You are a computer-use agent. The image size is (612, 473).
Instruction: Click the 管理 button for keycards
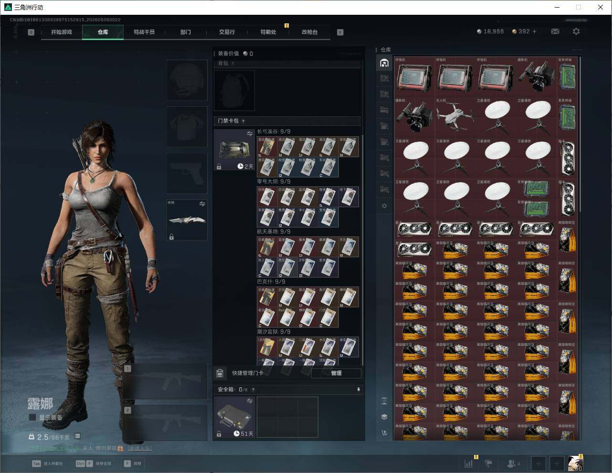coord(336,373)
